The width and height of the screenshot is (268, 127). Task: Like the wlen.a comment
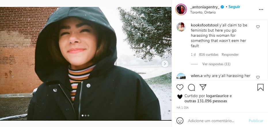[x=258, y=77]
